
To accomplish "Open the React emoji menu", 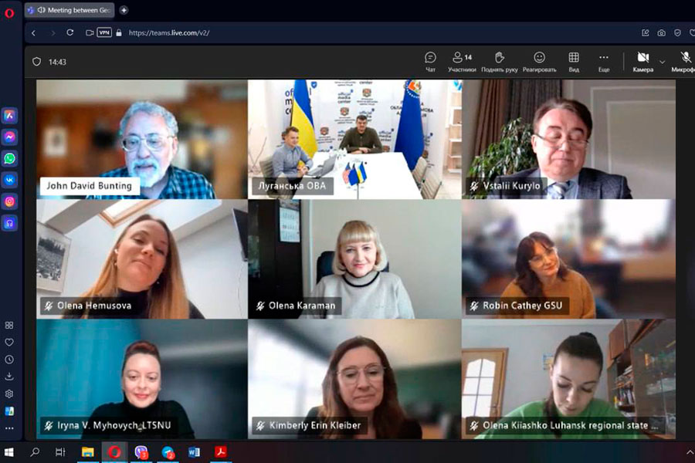I will (539, 62).
